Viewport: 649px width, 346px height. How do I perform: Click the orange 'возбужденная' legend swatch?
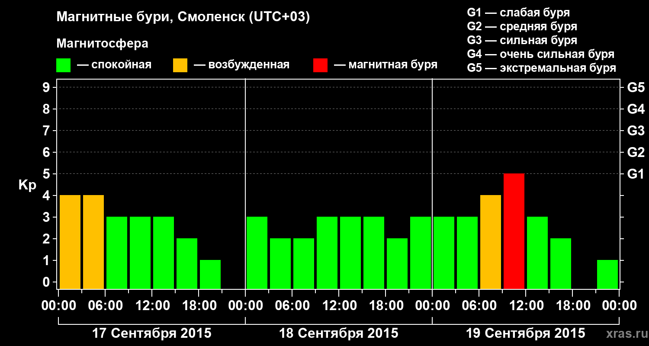[x=180, y=65]
